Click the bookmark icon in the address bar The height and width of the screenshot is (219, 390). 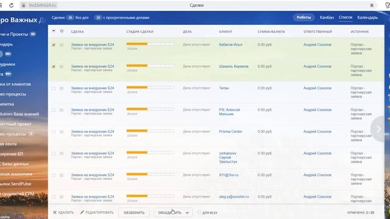point(372,5)
